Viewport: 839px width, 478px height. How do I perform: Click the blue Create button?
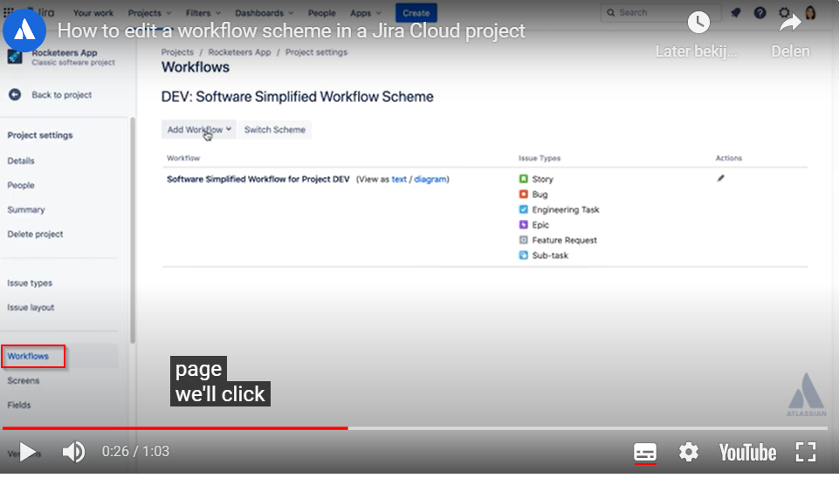(x=416, y=13)
